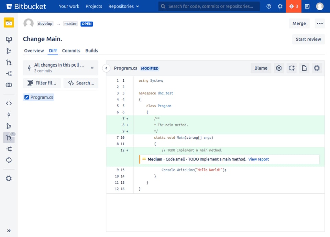This screenshot has width=330, height=237.
Task: Open Pull requests sidebar icon with badge
Action: (9, 137)
